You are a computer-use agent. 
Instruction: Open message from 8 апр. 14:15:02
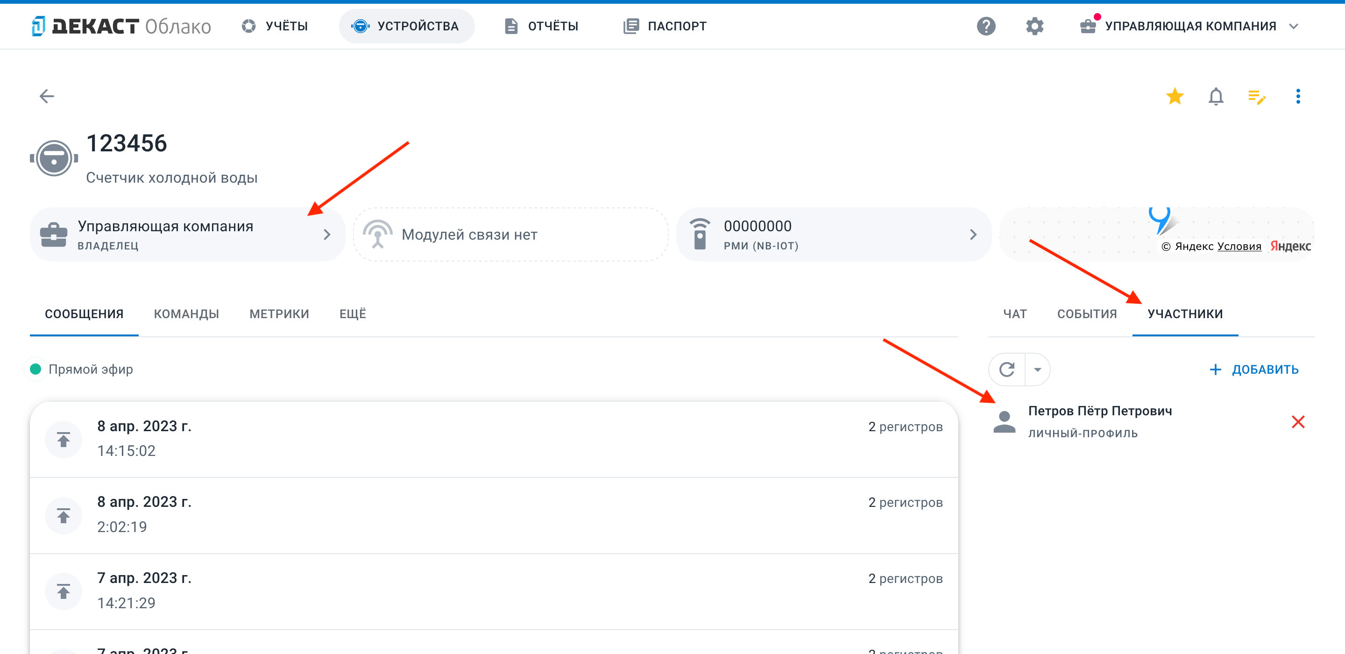click(x=494, y=439)
